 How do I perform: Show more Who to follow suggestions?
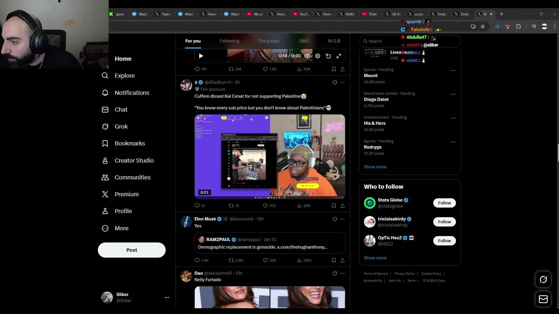tap(375, 258)
